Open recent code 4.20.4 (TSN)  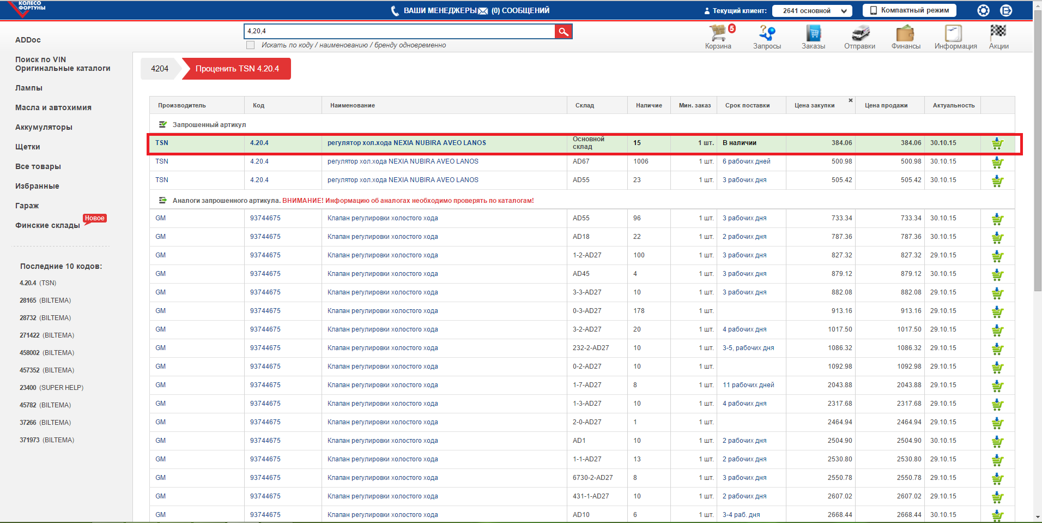(38, 283)
